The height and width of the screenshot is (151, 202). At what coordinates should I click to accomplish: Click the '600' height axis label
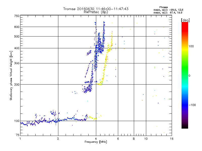click(x=17, y=27)
